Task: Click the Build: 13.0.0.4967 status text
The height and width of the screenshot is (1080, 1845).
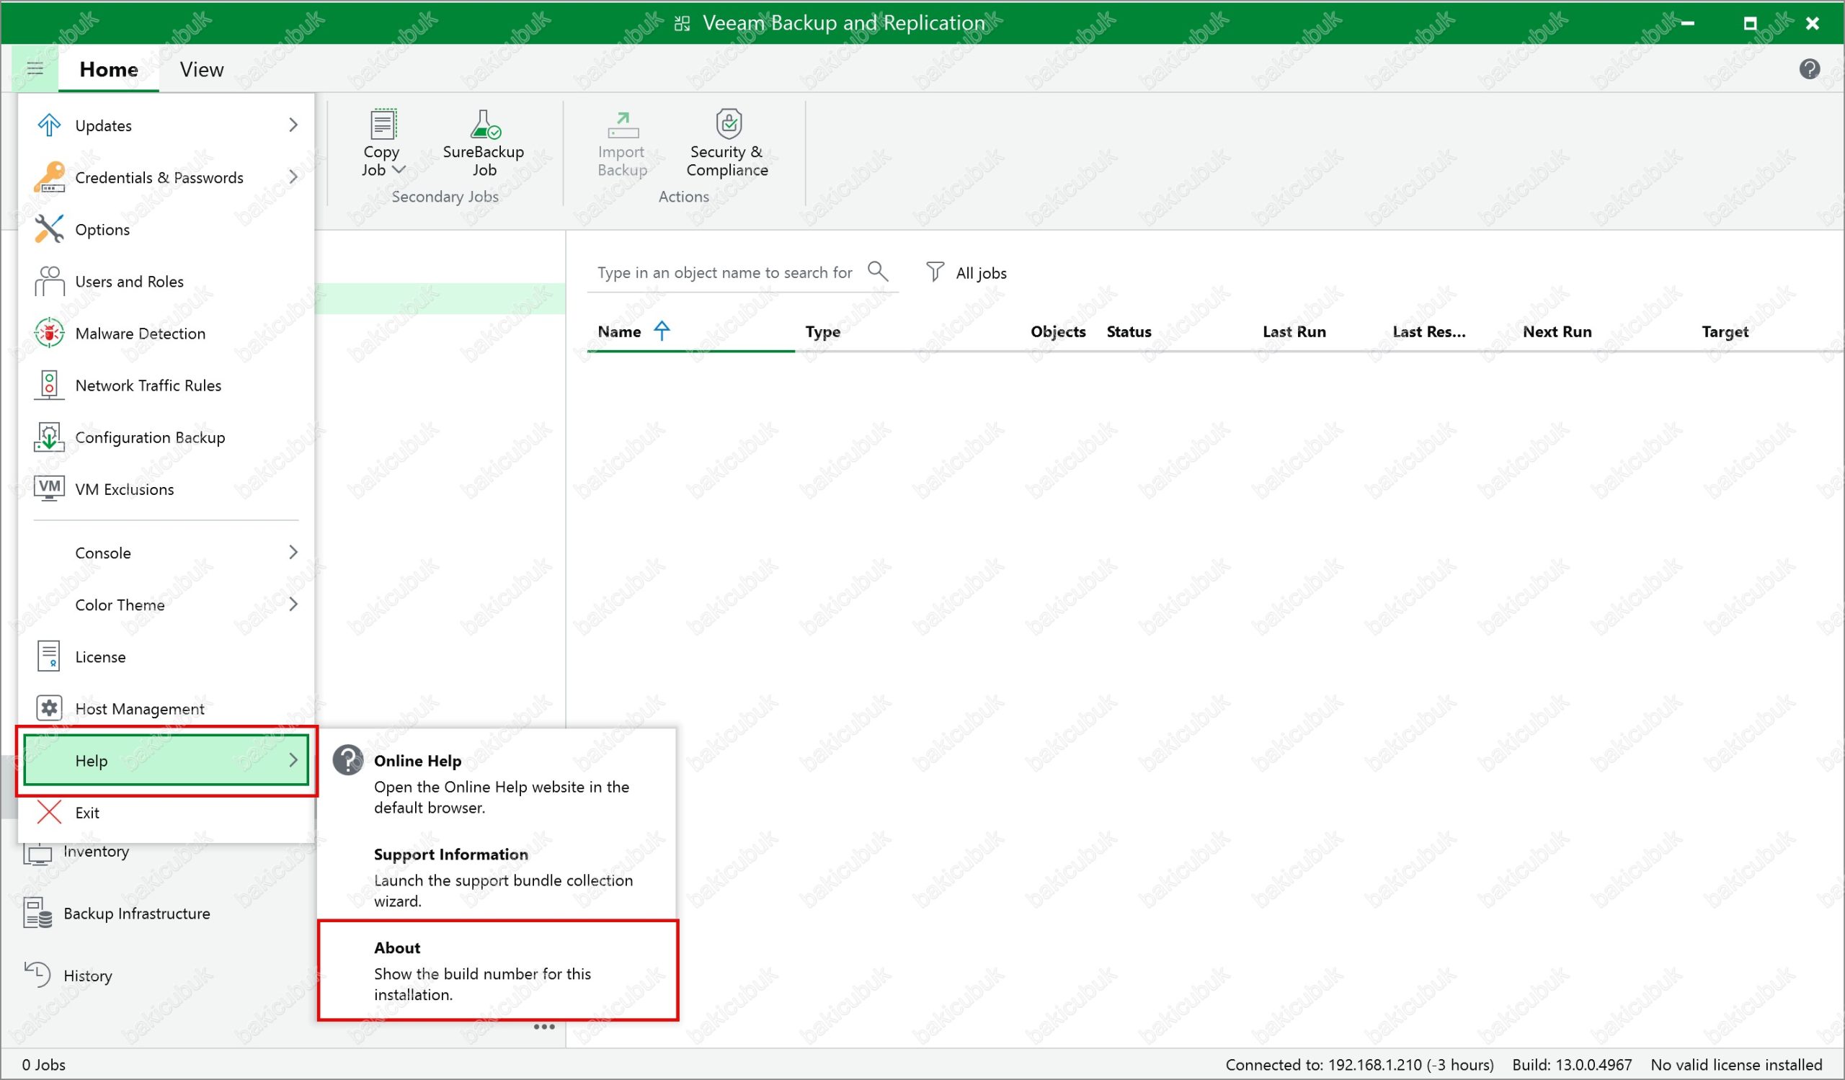Action: (x=1571, y=1065)
